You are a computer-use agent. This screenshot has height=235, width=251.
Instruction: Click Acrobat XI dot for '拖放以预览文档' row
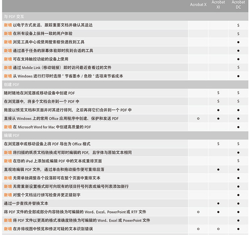(x=218, y=110)
